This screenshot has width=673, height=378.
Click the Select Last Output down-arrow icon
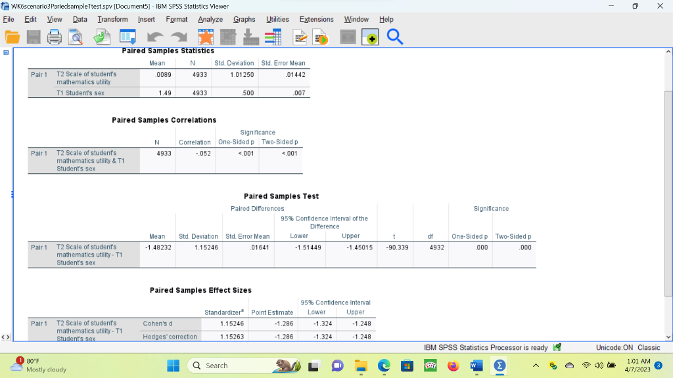coord(250,37)
